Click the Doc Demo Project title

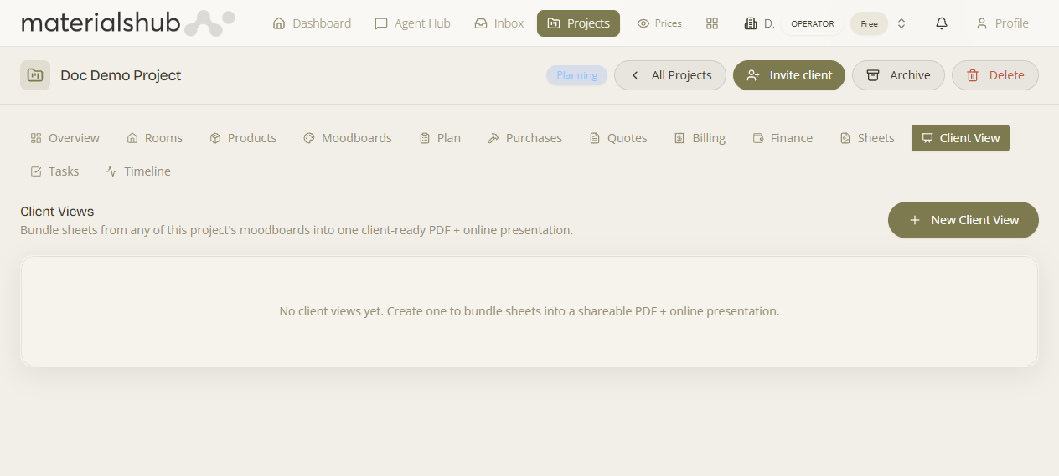coord(121,75)
